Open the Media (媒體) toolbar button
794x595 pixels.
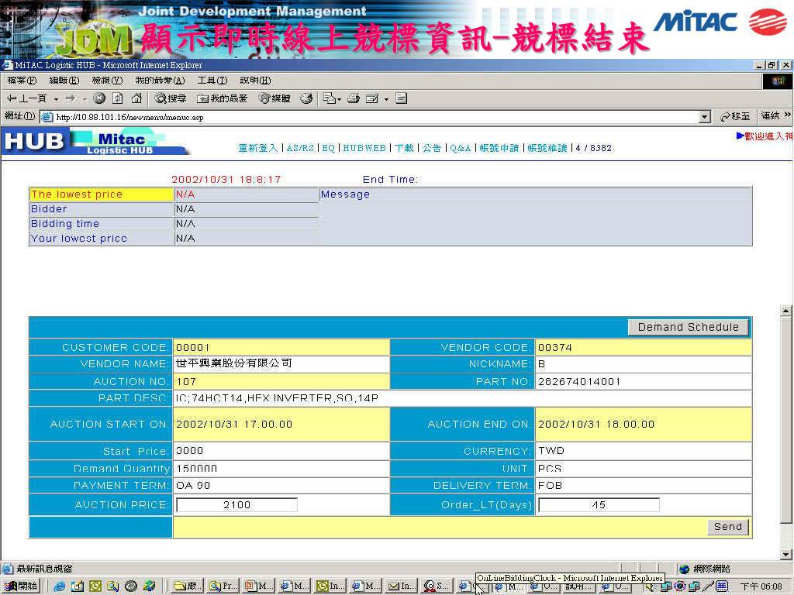(274, 98)
